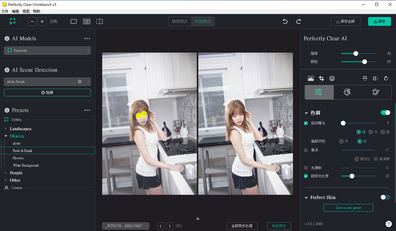Select the crop tool icon
396x231 pixels.
(321, 79)
